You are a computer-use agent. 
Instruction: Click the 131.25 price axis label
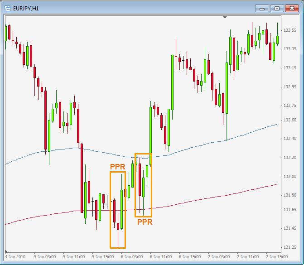point(290,247)
